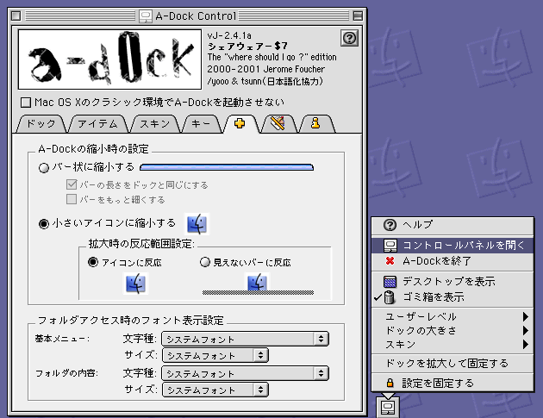543x418 pixels.
Task: Click the help question mark button
Action: [x=349, y=38]
